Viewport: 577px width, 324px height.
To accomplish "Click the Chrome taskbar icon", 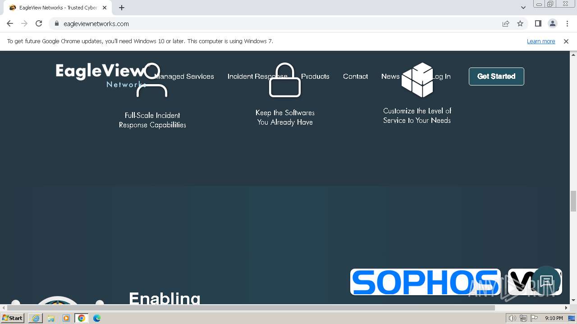I will [82, 318].
